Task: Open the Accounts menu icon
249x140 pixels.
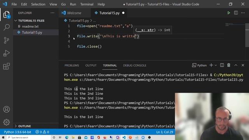Action: tap(7, 109)
